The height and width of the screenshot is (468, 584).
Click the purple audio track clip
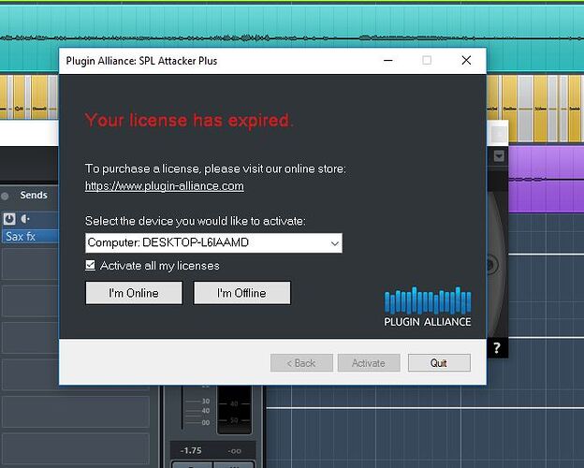[546, 179]
